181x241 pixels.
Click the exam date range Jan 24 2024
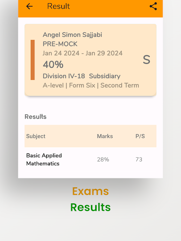82,53
